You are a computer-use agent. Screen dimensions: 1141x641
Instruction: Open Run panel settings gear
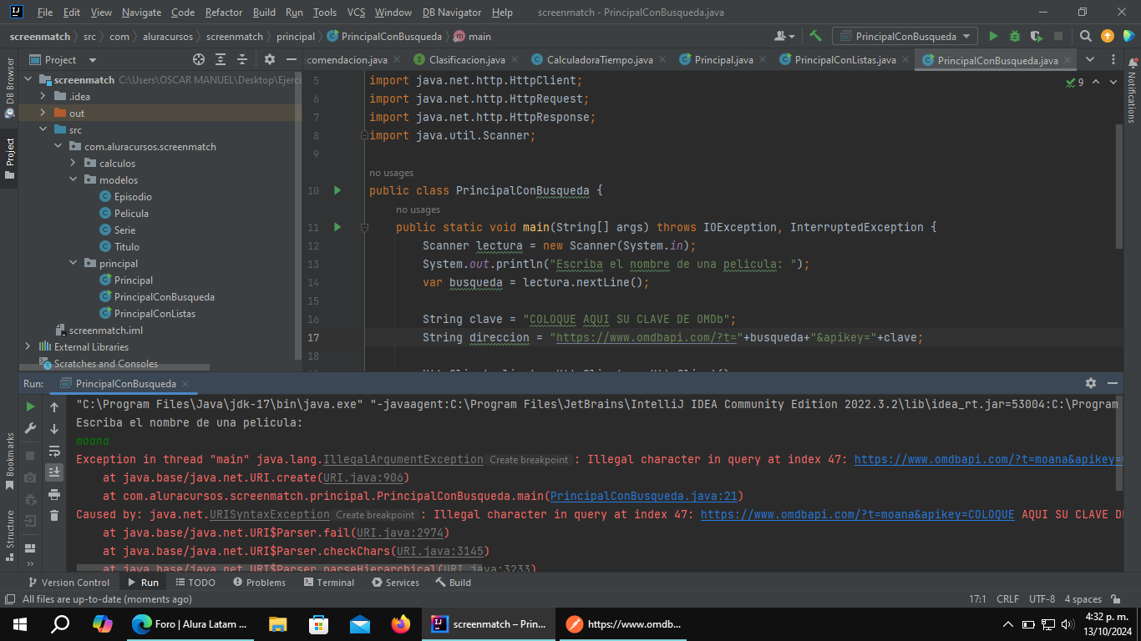click(x=1090, y=383)
